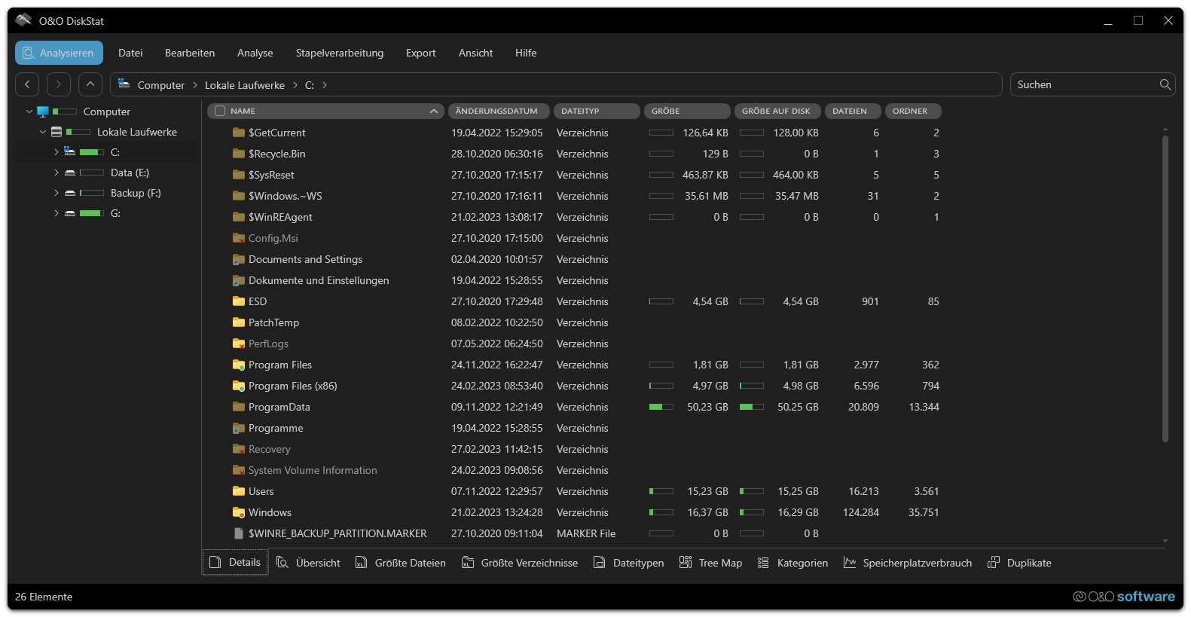This screenshot has height=617, width=1191.
Task: Click the Windows folder icon
Action: [x=239, y=512]
